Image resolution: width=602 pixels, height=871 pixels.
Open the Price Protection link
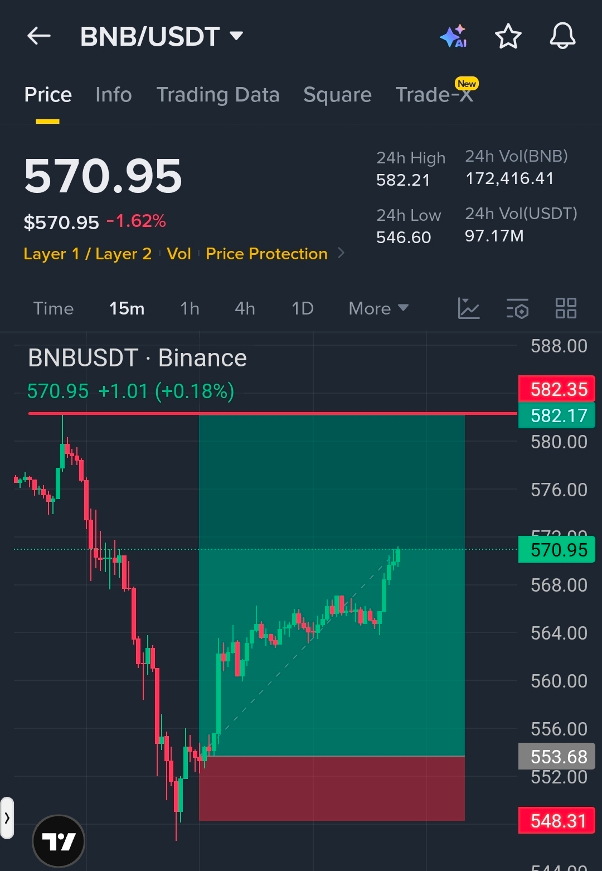point(266,254)
